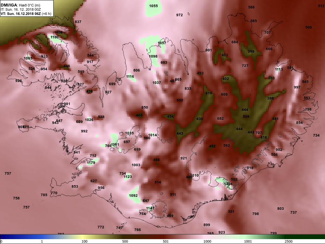Click the 997 height value
Viewport: 325px width, 244px height.
coord(297,87)
